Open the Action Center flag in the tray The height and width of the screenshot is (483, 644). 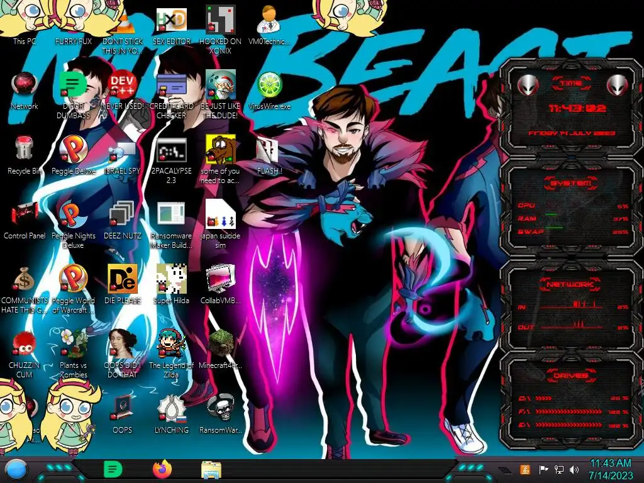tap(543, 469)
